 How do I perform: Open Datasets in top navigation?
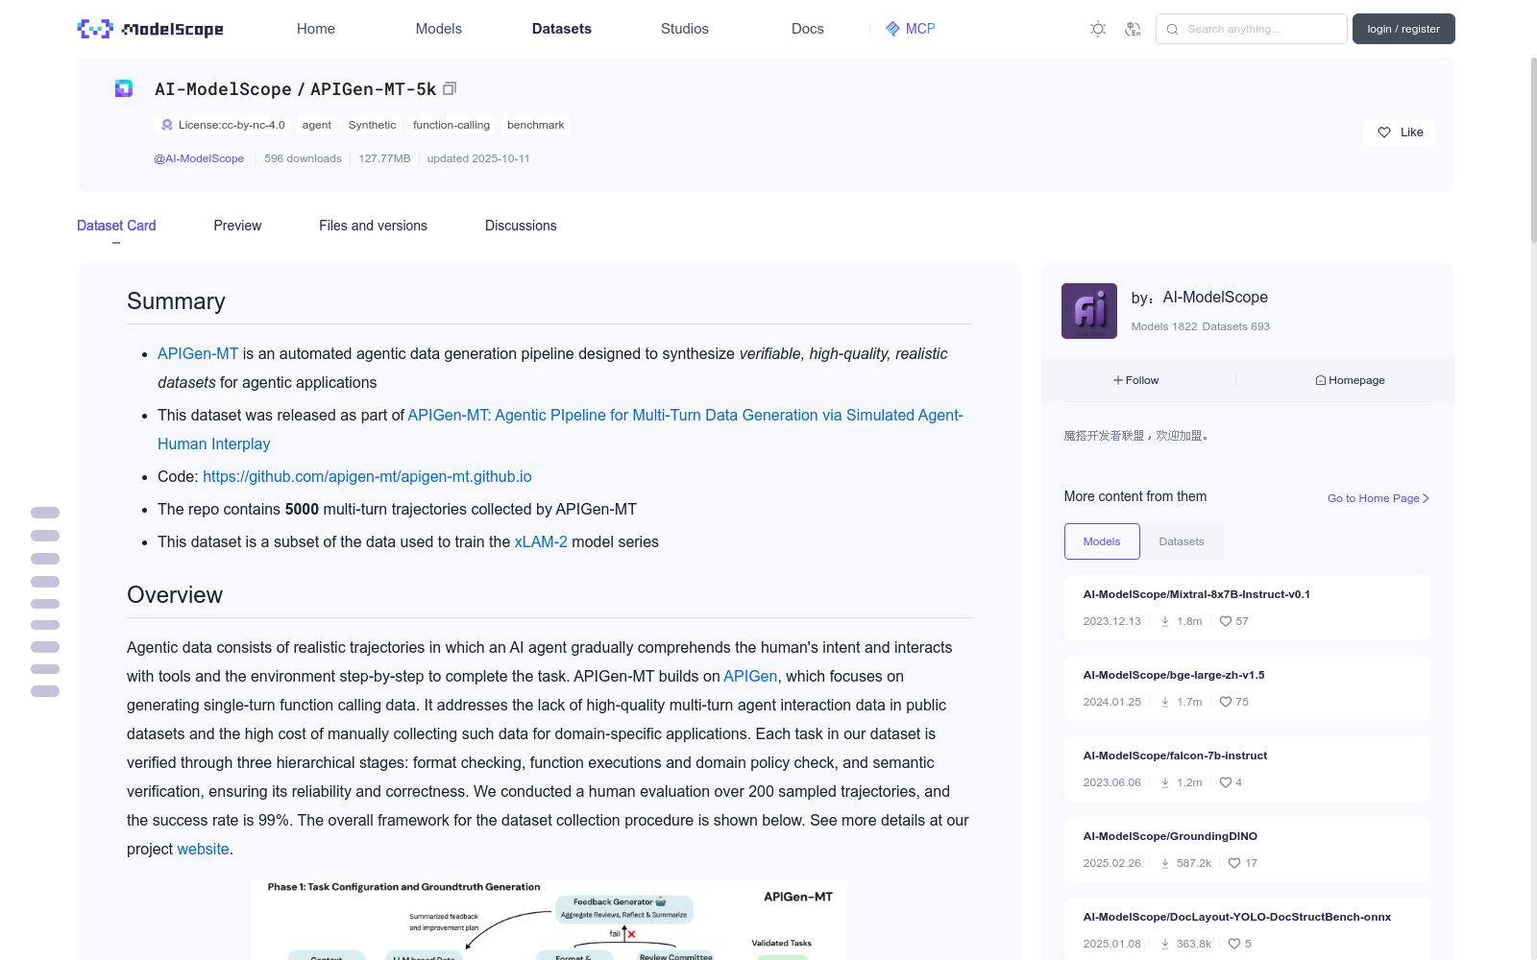(x=562, y=29)
